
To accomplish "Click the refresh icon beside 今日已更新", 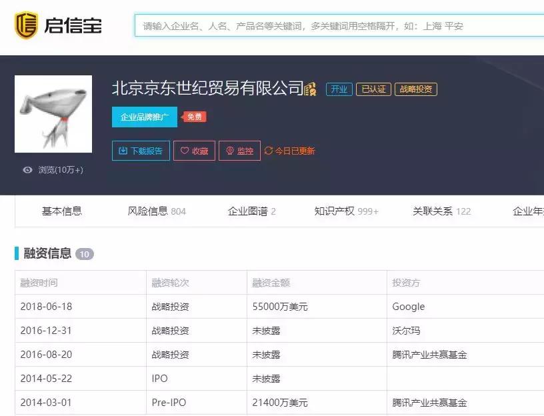I will point(268,151).
